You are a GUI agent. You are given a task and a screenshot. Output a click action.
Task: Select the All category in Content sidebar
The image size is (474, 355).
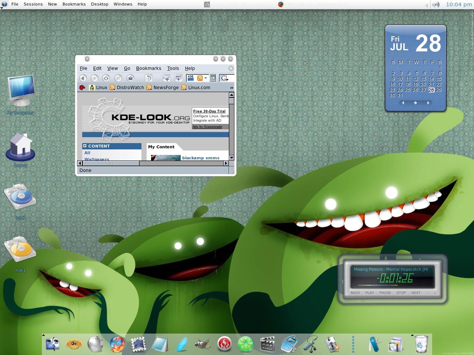[87, 153]
